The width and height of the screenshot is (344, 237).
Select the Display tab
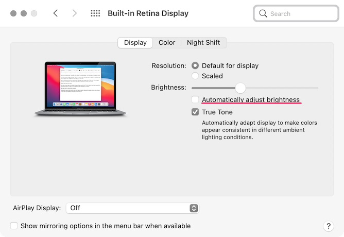(x=135, y=43)
